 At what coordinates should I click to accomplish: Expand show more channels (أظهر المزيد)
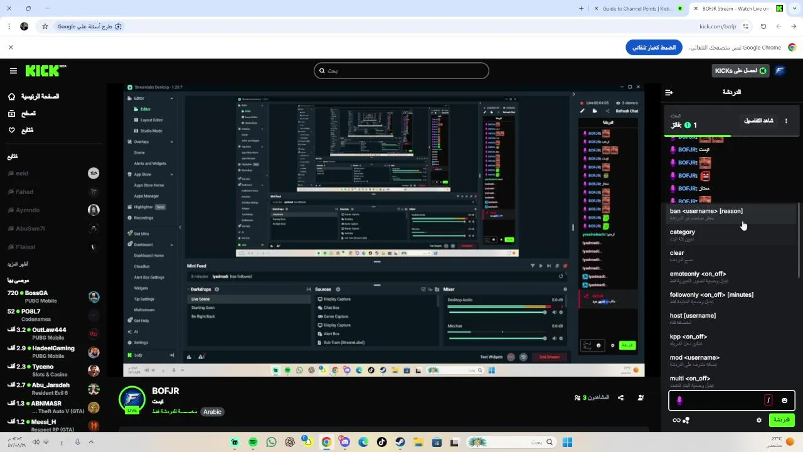pyautogui.click(x=18, y=264)
